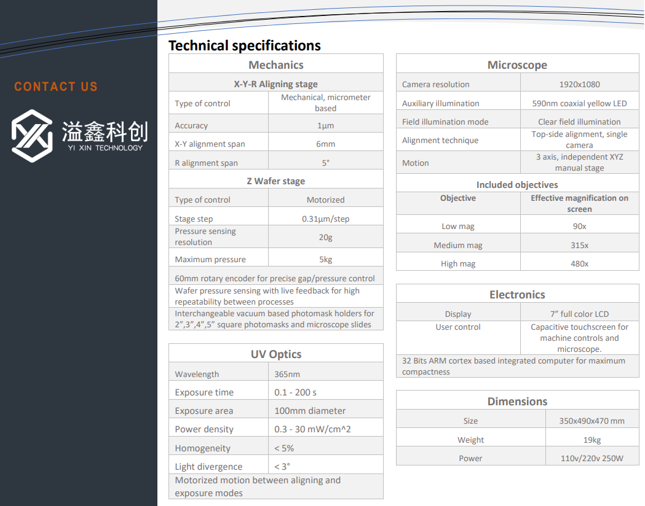Select the 'UV Optics' table header
The height and width of the screenshot is (506, 645).
coord(276,354)
